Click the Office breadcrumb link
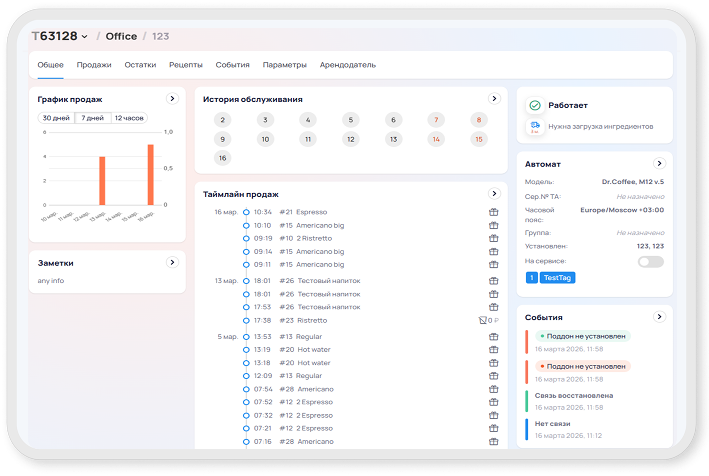Image resolution: width=709 pixels, height=476 pixels. [x=121, y=36]
